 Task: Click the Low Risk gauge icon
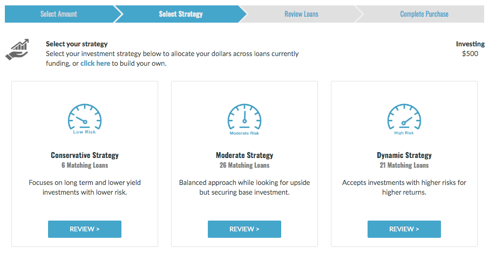click(x=85, y=119)
